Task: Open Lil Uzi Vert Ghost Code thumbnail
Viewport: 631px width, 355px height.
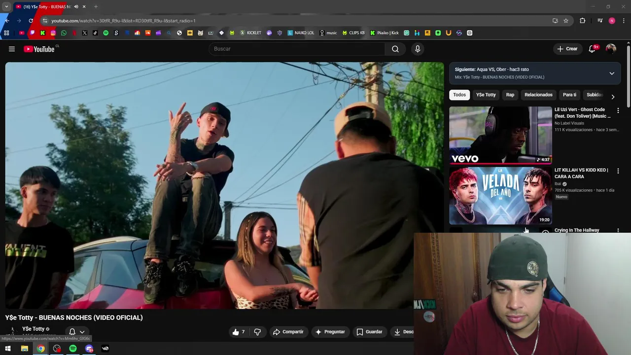Action: click(x=500, y=135)
